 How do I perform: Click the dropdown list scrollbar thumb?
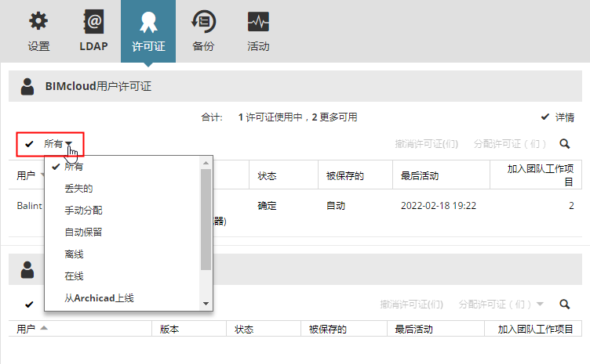(x=206, y=219)
